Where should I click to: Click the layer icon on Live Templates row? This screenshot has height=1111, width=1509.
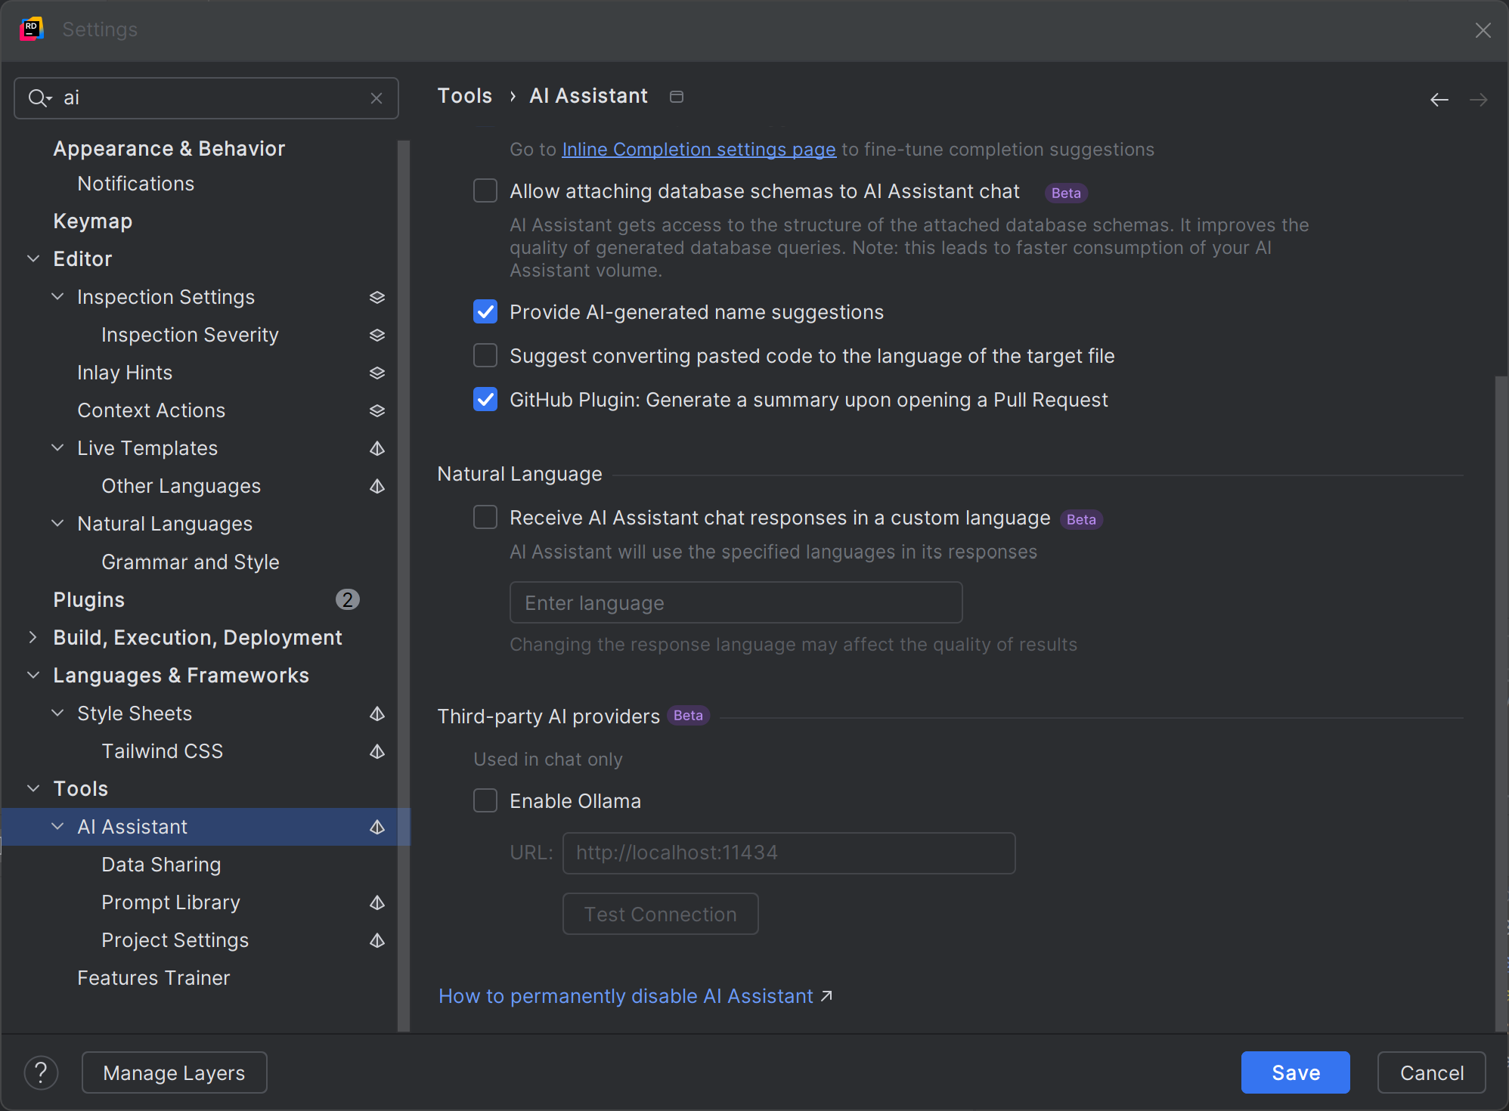[377, 448]
